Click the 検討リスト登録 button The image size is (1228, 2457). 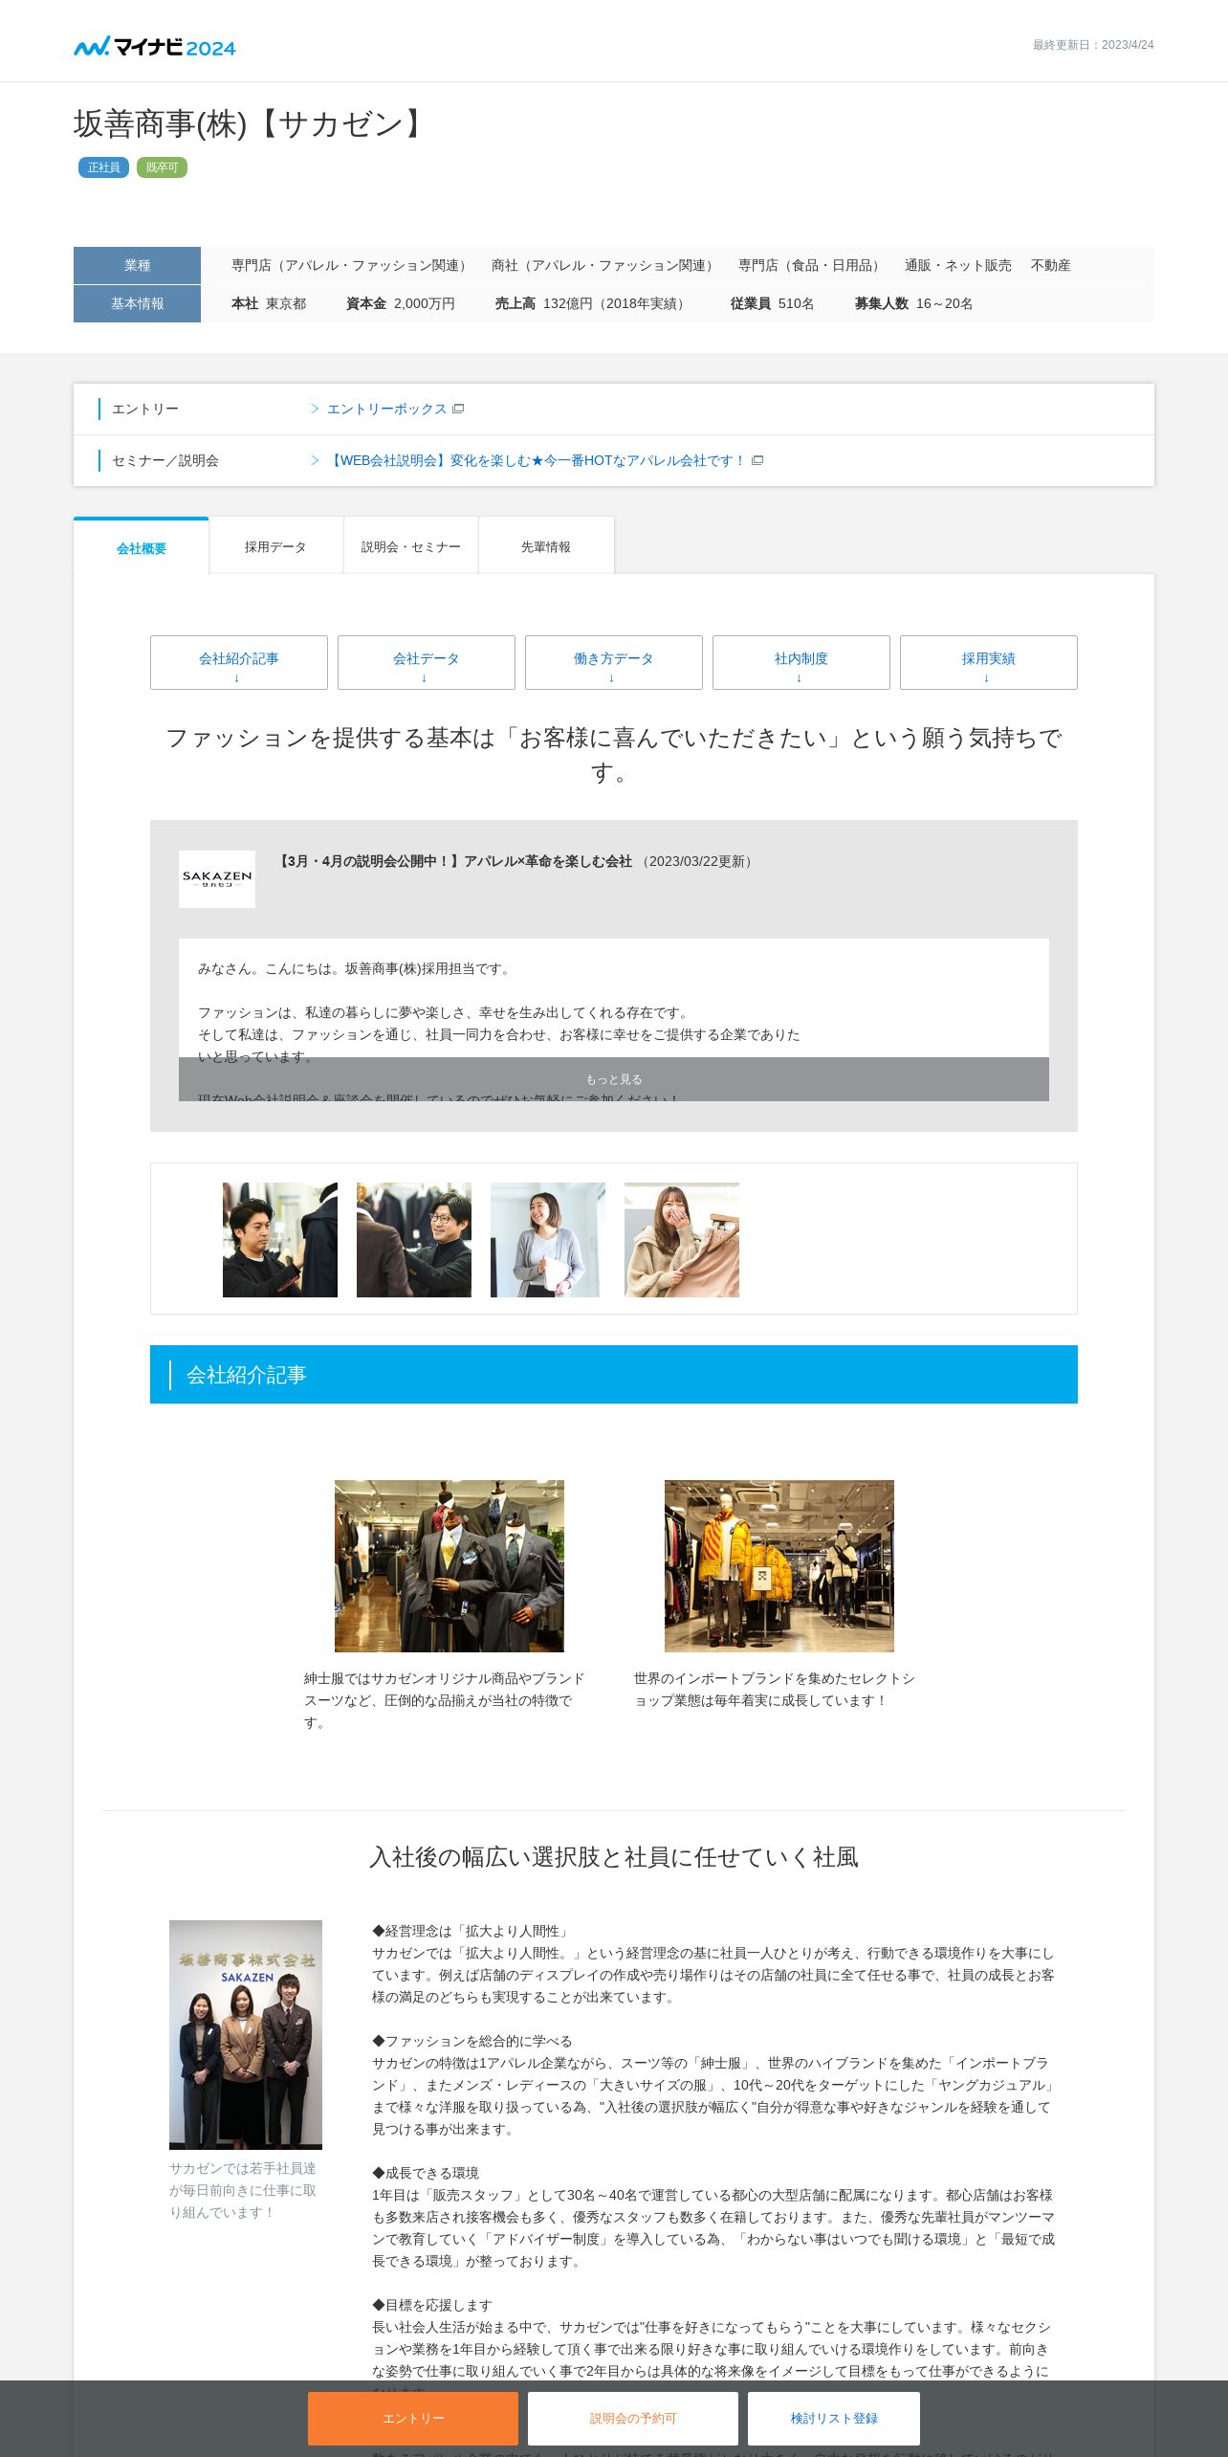tap(834, 2419)
